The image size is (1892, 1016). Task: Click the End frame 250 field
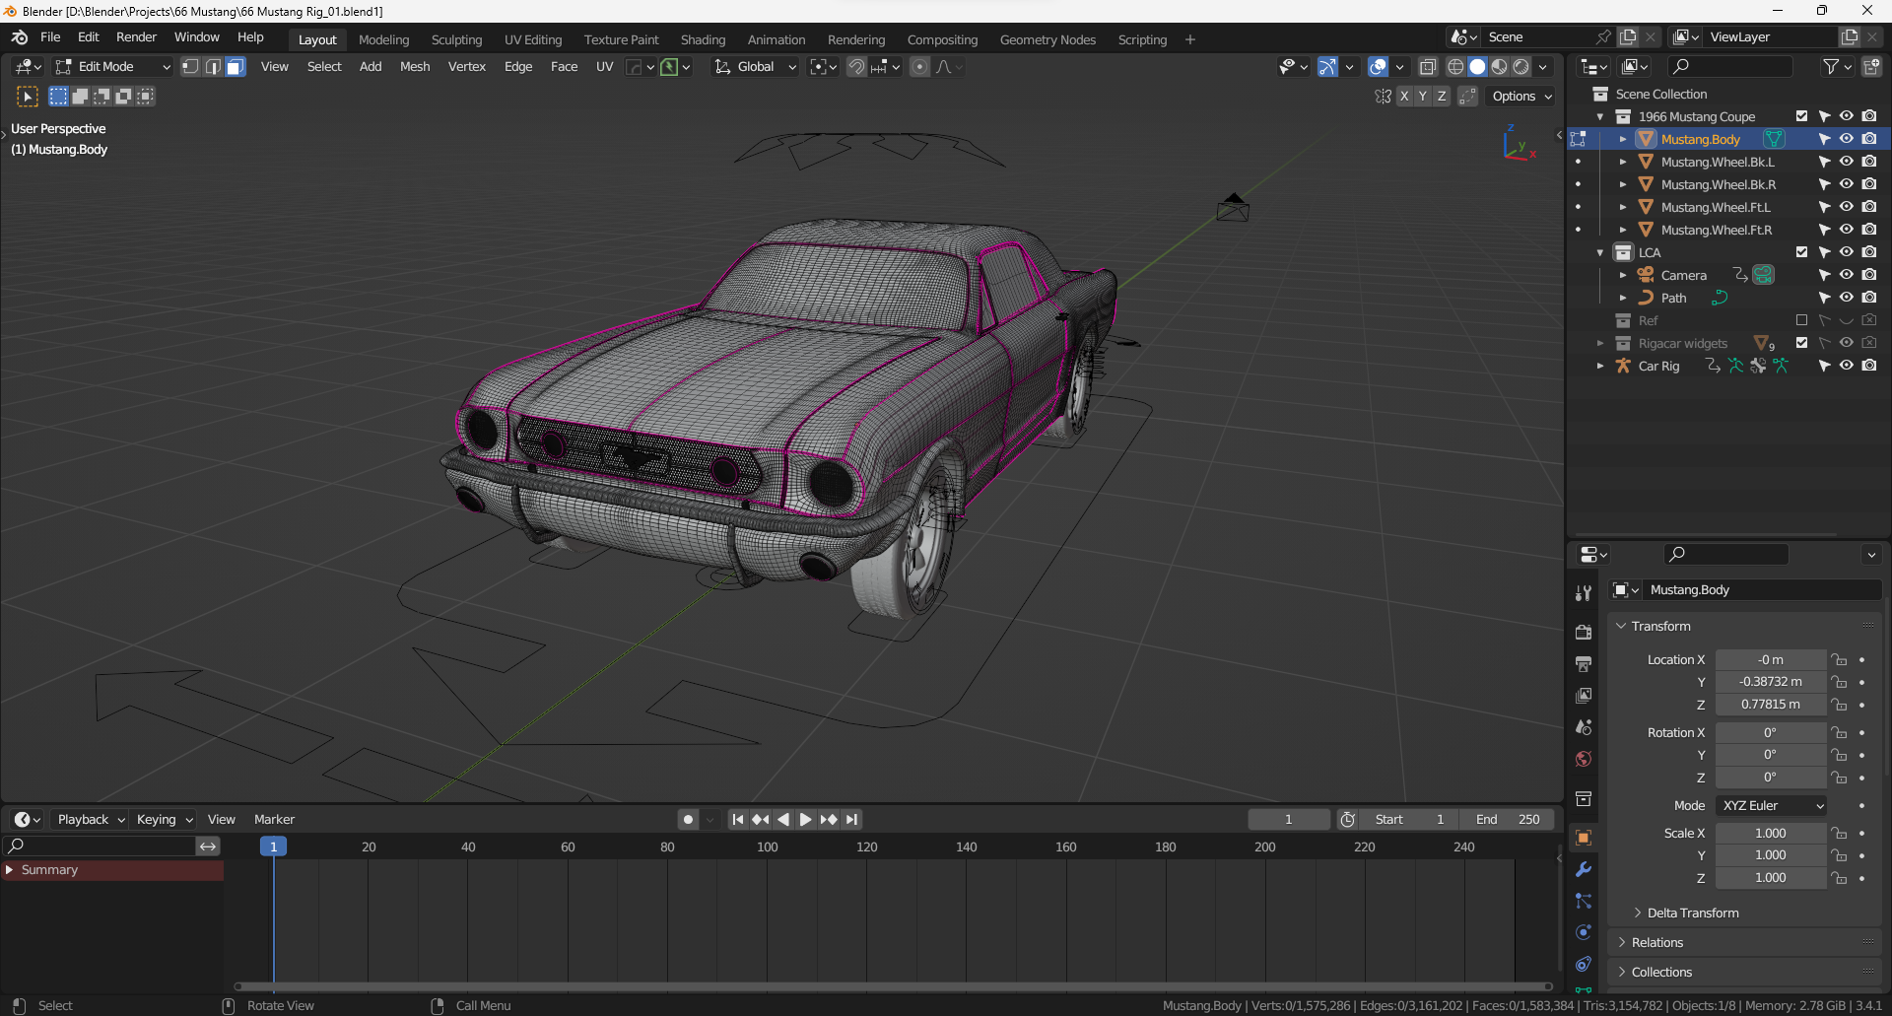tap(1507, 820)
